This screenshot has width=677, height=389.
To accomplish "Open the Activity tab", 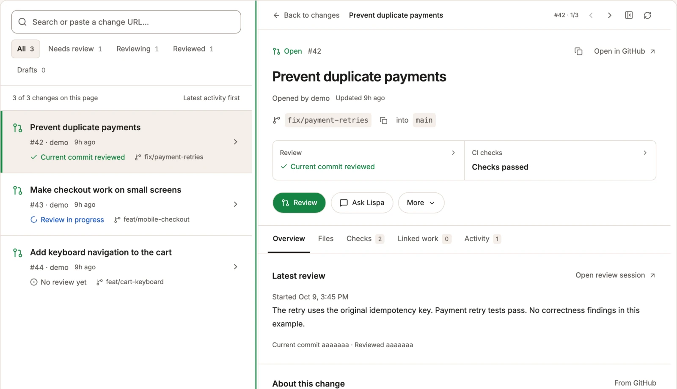I will (482, 238).
